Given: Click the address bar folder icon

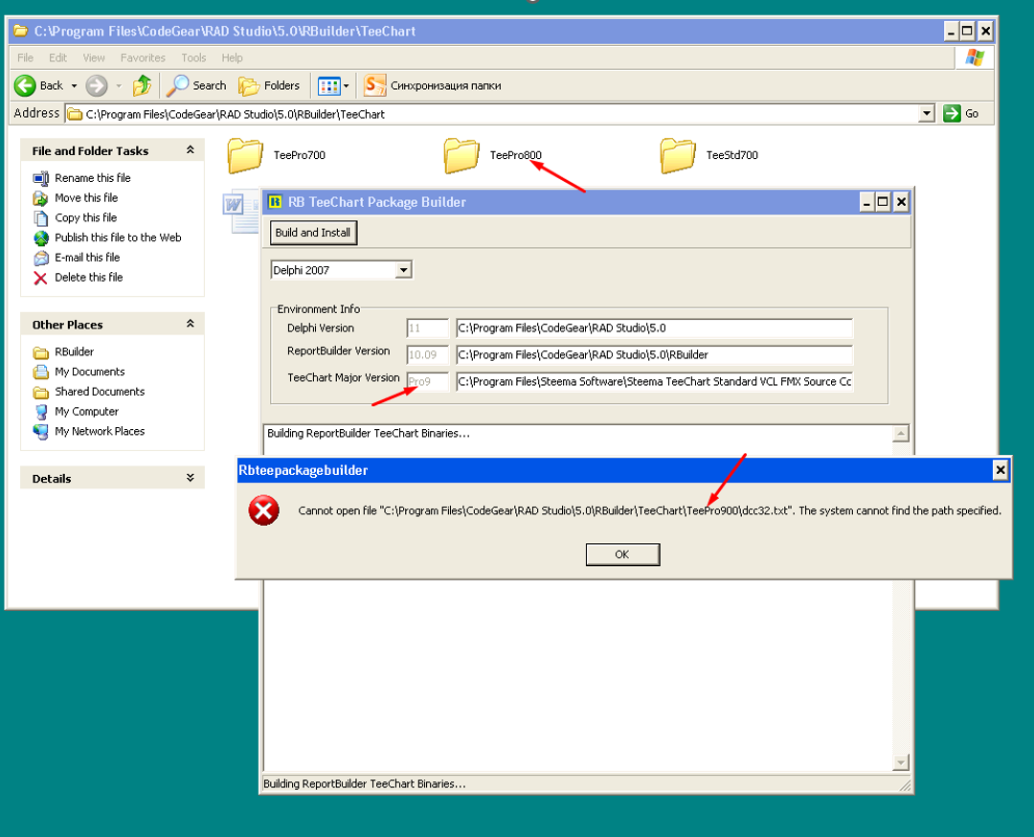Looking at the screenshot, I should point(76,114).
